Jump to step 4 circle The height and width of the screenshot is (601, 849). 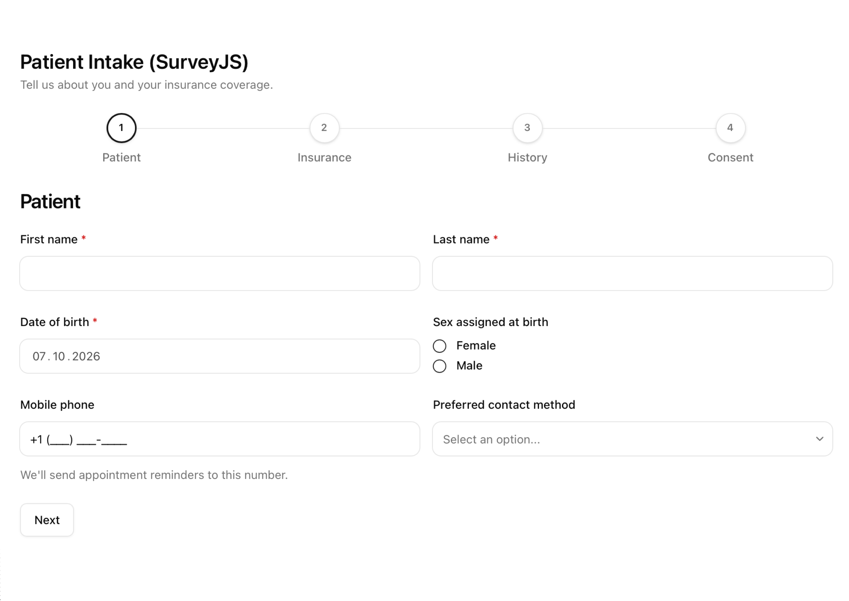(x=730, y=128)
